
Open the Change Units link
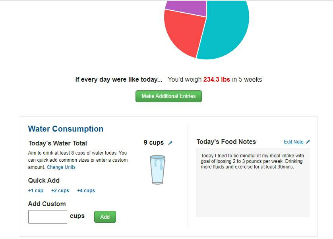coord(61,167)
